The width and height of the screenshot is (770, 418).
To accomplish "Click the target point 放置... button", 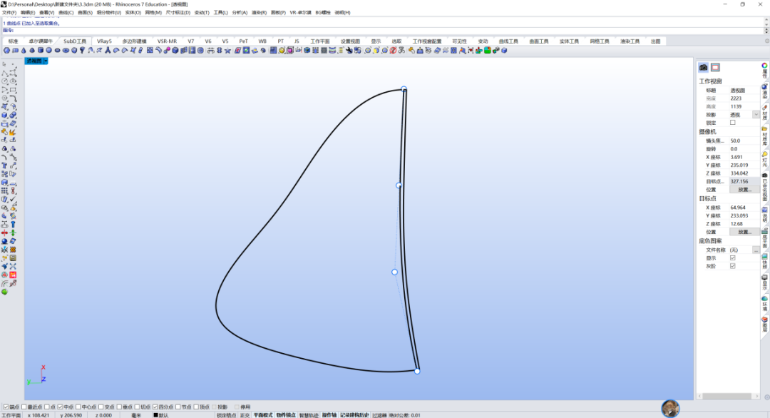I will point(744,232).
